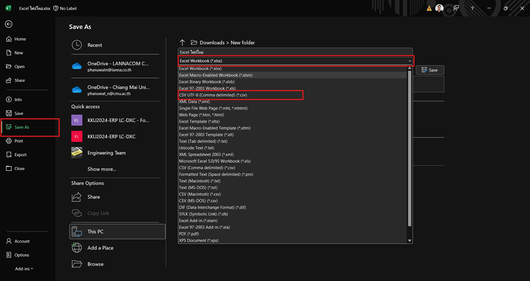Viewport: 530px width, 281px height.
Task: Choose CSV (Macintosh) (*.csv)
Action: (293, 194)
